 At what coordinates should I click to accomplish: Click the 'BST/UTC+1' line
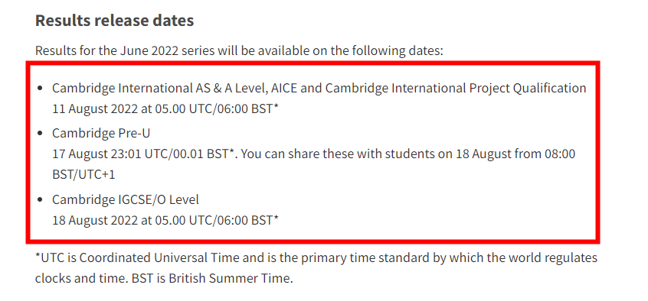click(83, 174)
